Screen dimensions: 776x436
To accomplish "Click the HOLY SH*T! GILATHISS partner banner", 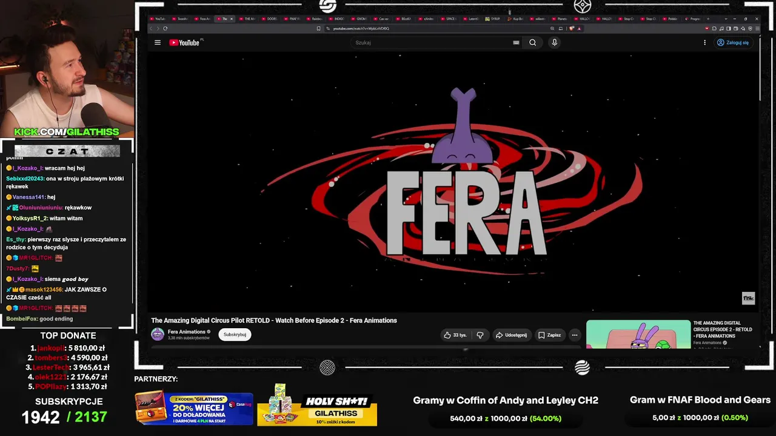I will pos(317,405).
